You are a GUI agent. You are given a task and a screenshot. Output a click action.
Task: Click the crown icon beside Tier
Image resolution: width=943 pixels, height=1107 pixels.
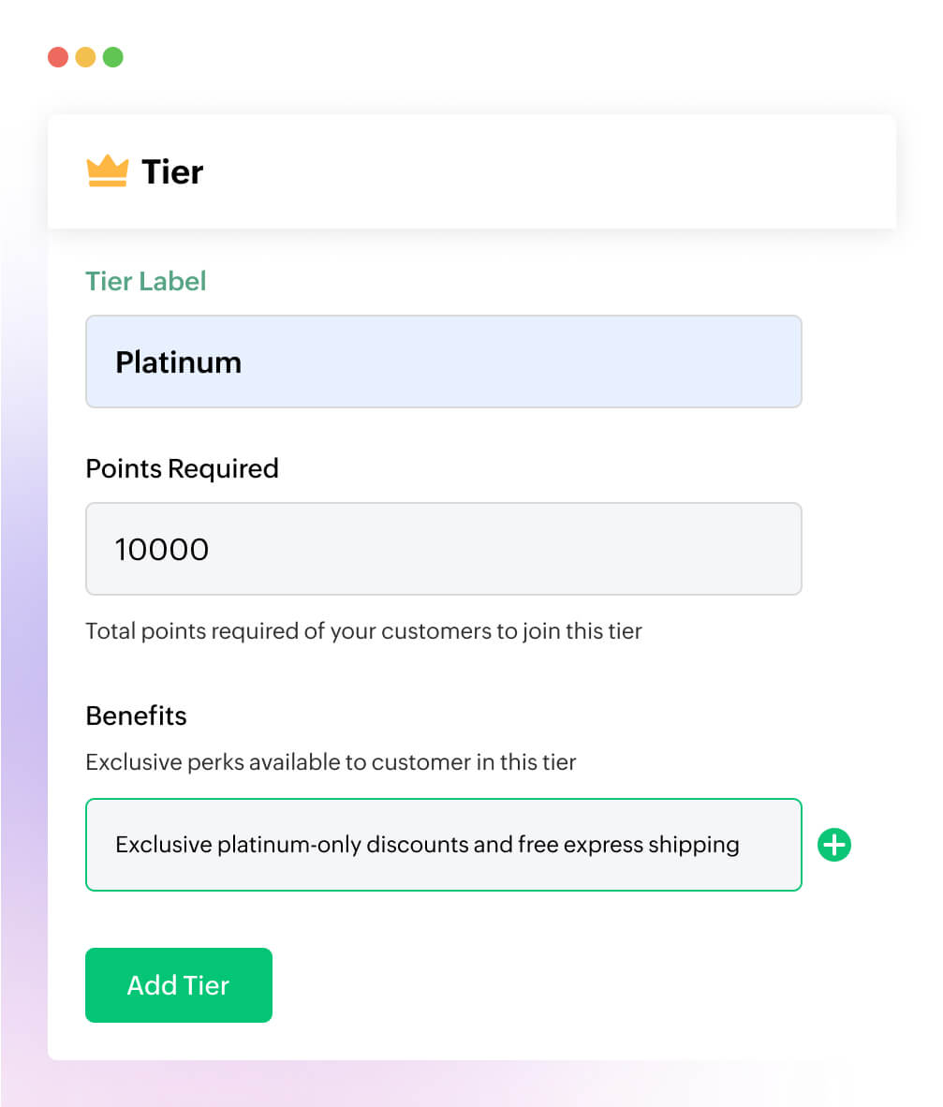(106, 170)
